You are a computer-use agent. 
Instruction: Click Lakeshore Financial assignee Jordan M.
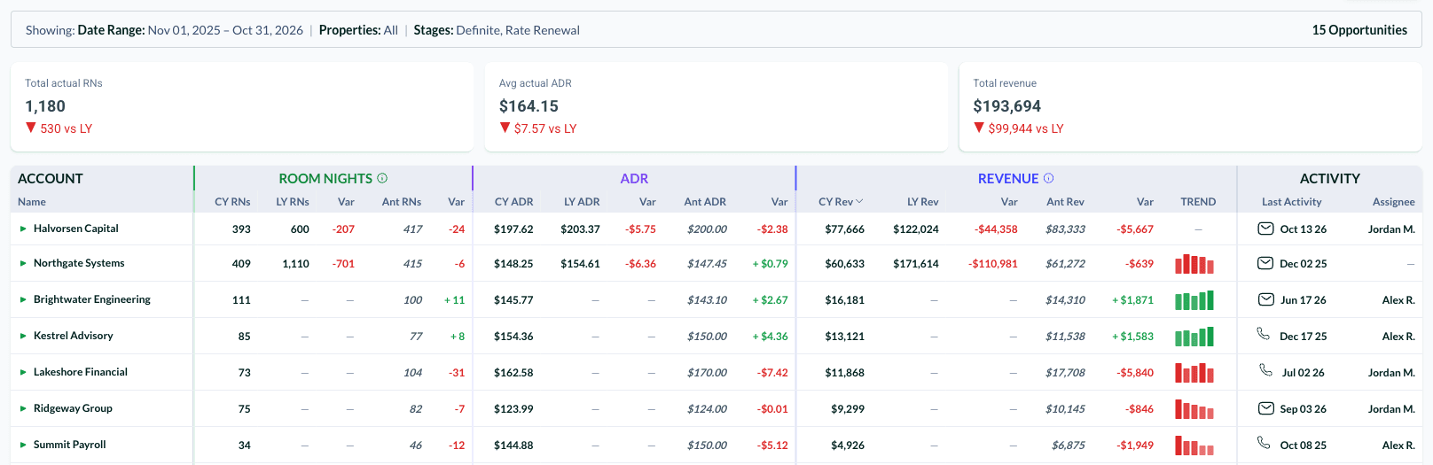[1391, 373]
